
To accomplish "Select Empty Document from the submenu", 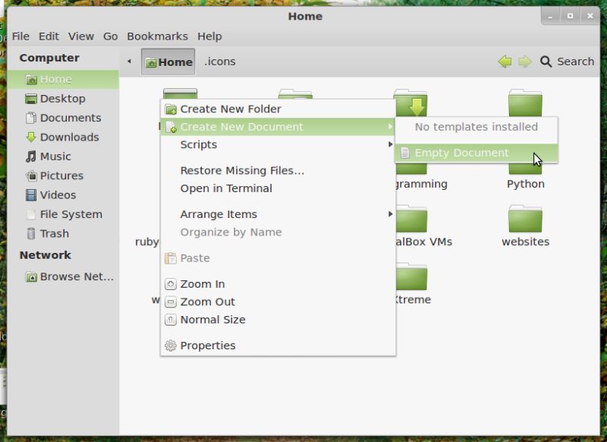I will coord(462,152).
